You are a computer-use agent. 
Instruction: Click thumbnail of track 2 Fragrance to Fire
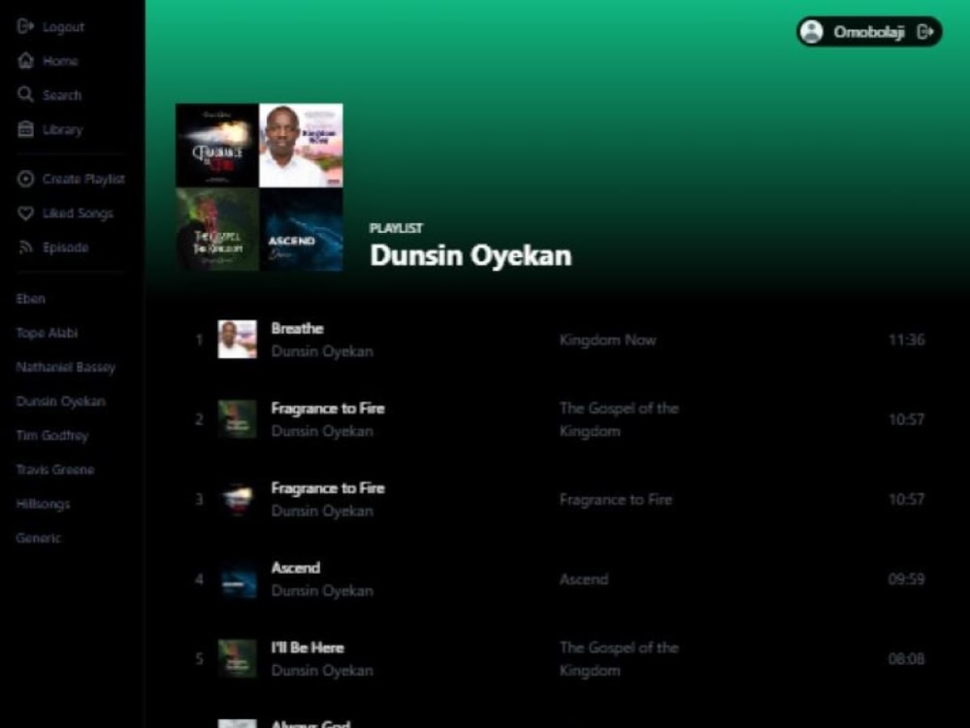pyautogui.click(x=237, y=419)
